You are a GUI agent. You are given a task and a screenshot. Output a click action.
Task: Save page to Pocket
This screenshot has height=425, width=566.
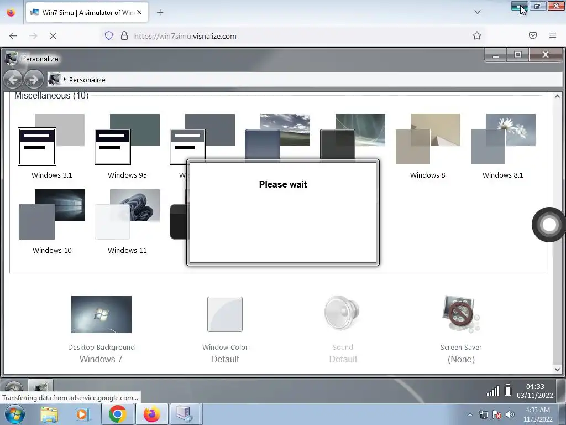click(x=533, y=35)
